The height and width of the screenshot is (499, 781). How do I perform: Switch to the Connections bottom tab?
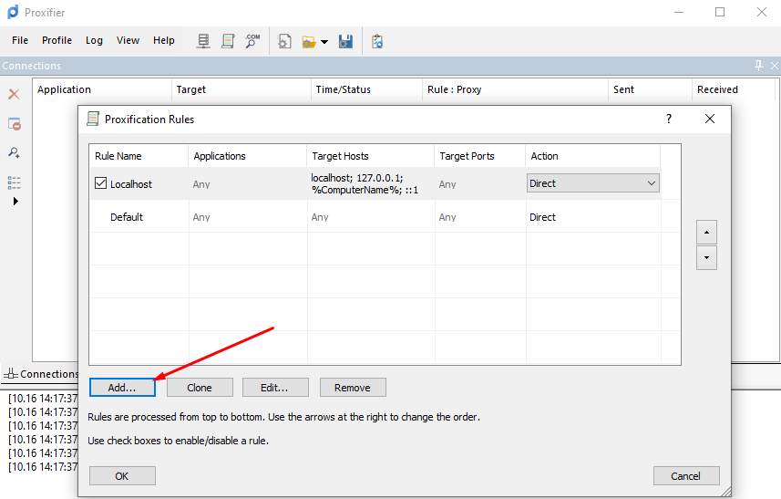[41, 374]
